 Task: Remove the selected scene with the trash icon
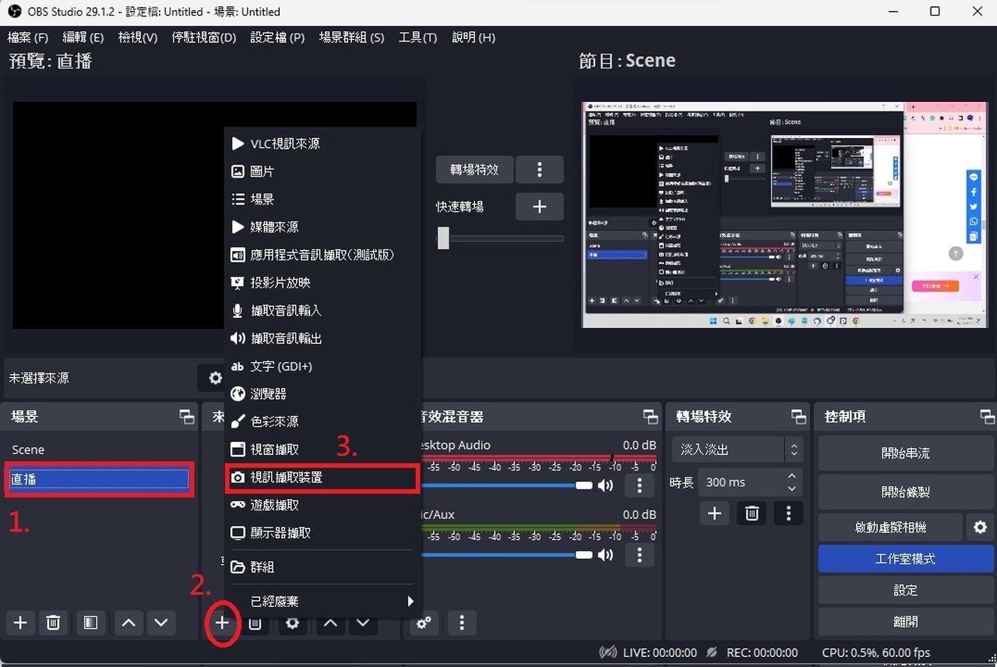[53, 623]
